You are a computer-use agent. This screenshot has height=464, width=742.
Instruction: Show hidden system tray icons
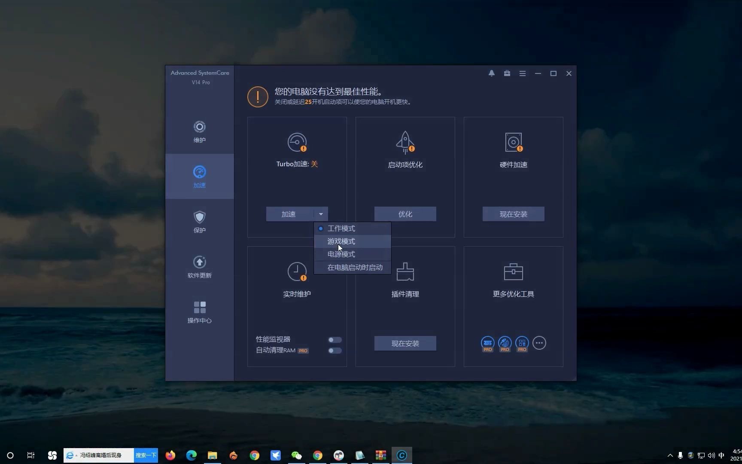point(670,455)
